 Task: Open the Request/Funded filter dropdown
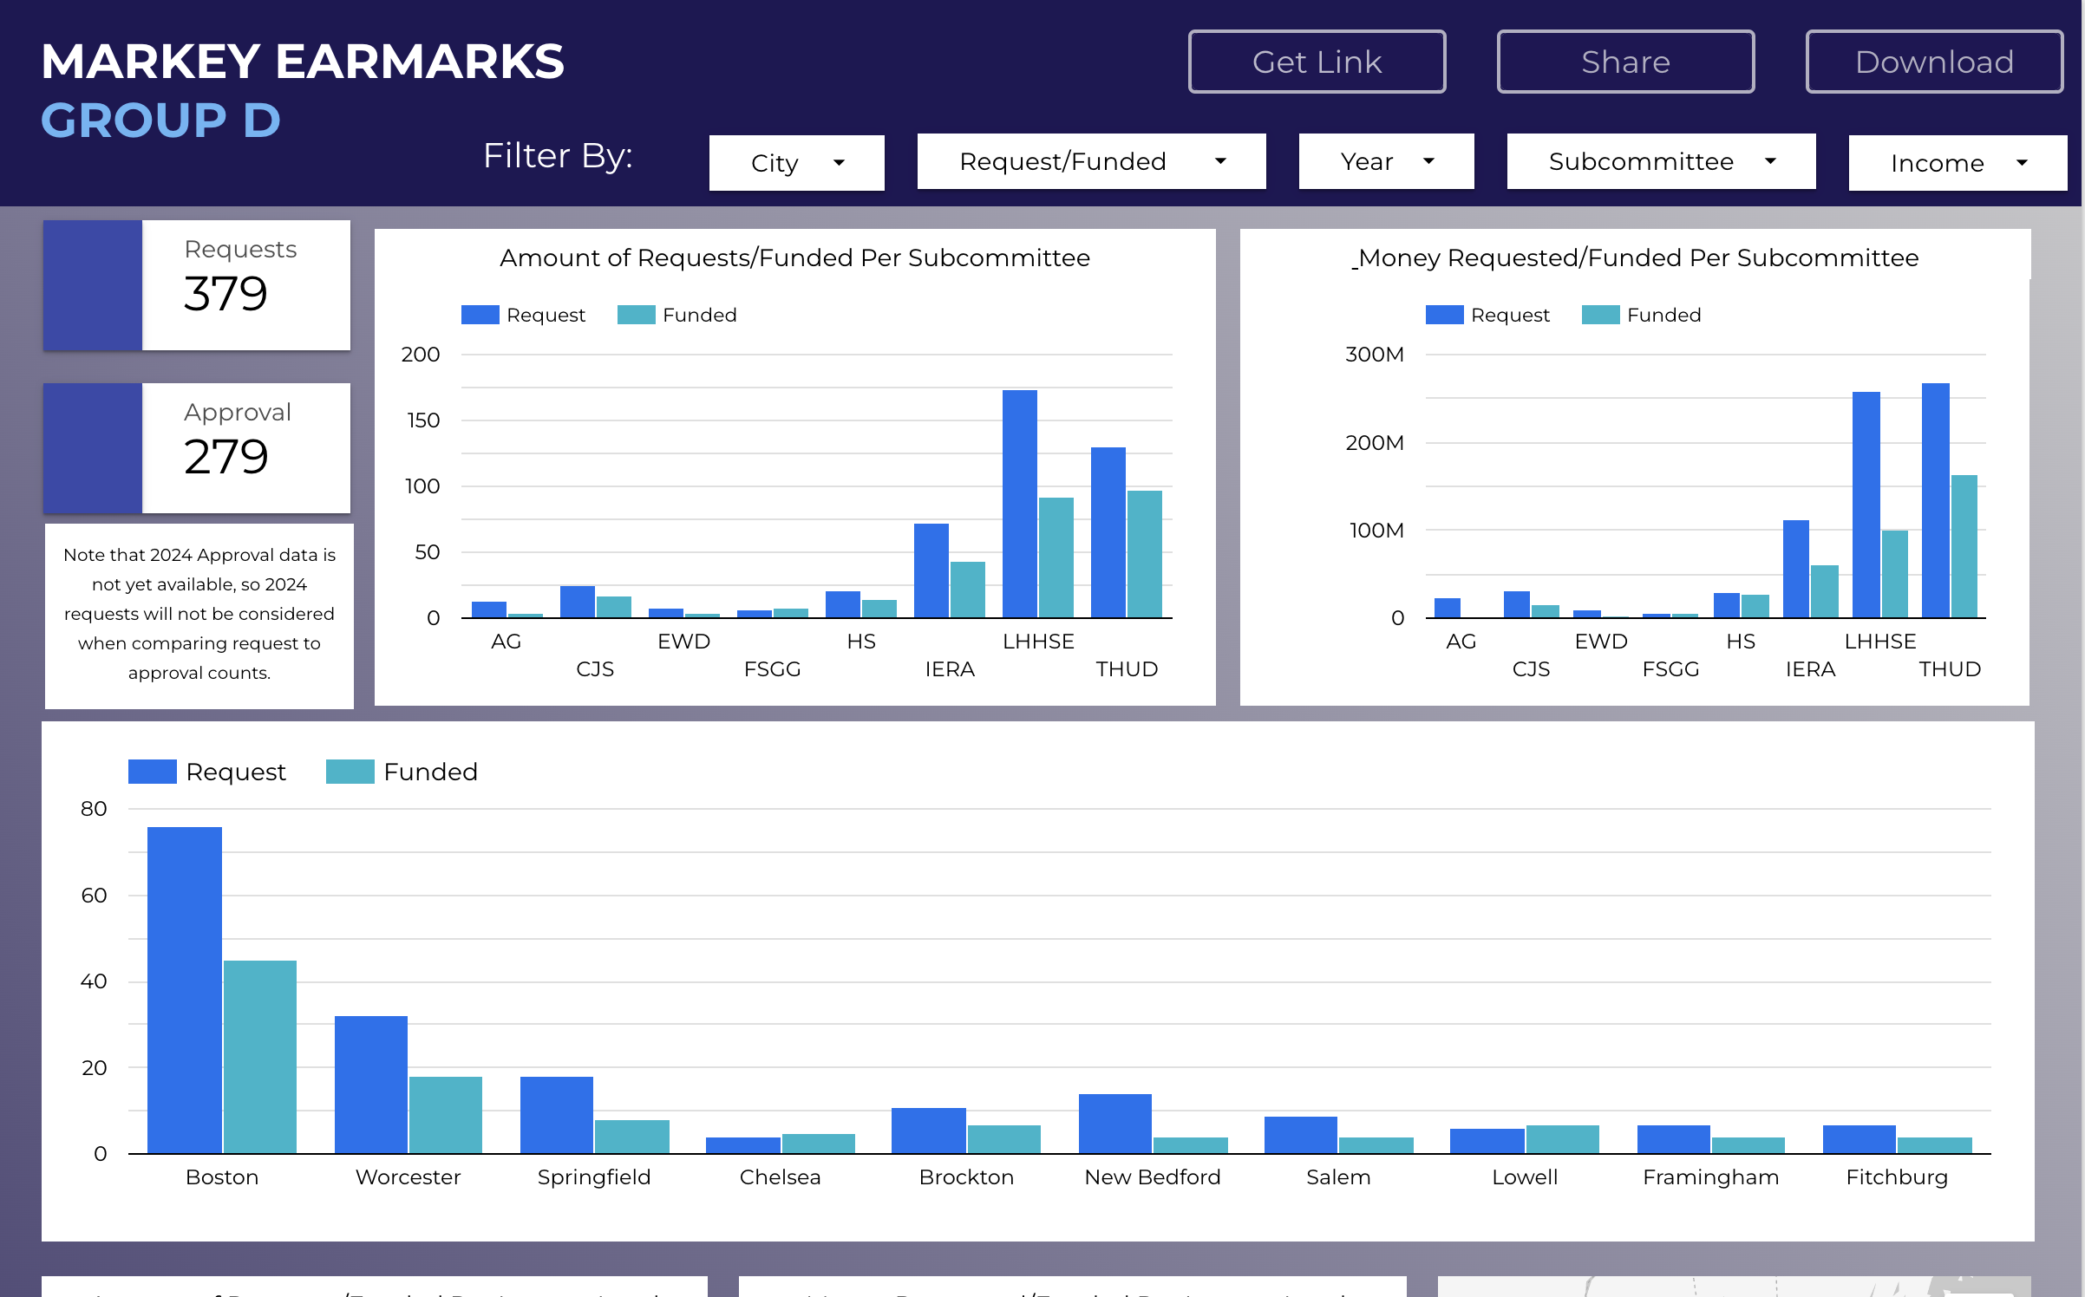pyautogui.click(x=1091, y=161)
